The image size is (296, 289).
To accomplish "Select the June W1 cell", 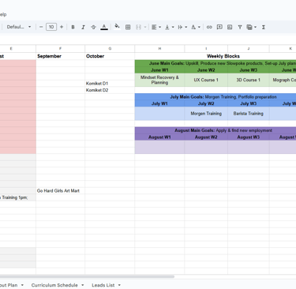I will [159, 70].
